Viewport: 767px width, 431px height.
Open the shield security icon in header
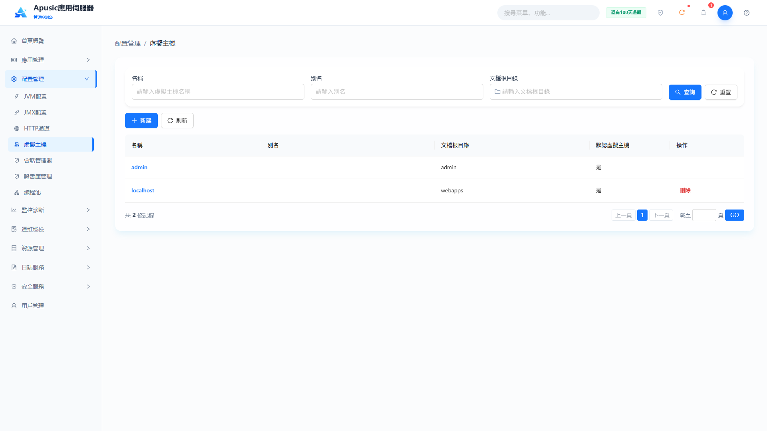pyautogui.click(x=660, y=13)
